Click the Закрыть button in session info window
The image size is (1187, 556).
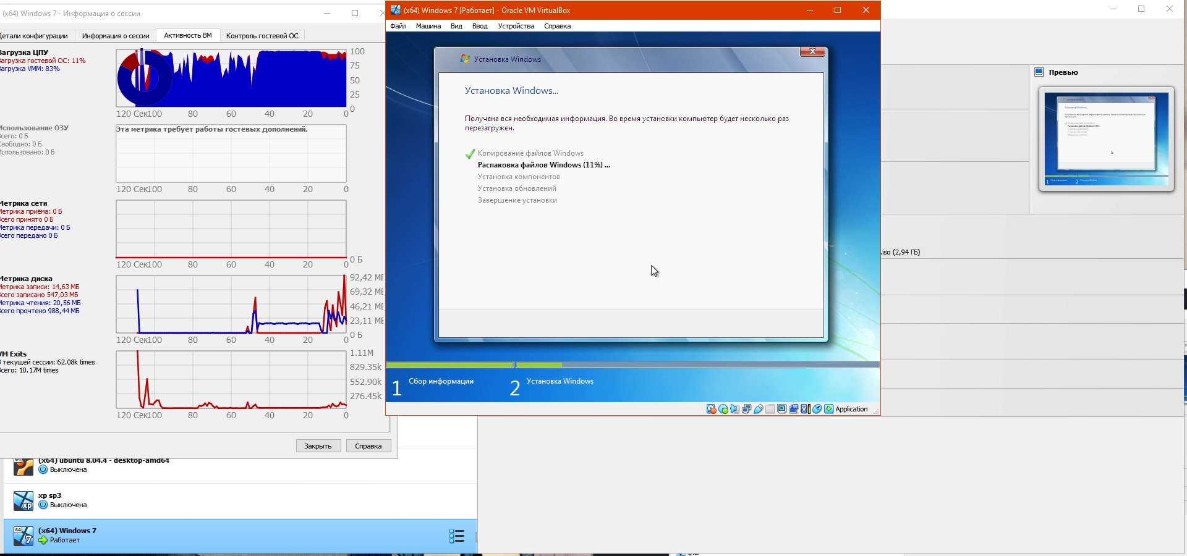(x=318, y=446)
